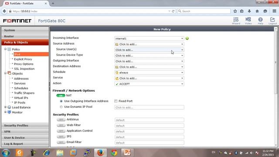This screenshot has width=279, height=157.
Task: Expand the Monitor tree node
Action: (x=5, y=112)
